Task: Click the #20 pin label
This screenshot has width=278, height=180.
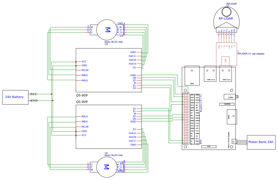Action: (x=192, y=97)
